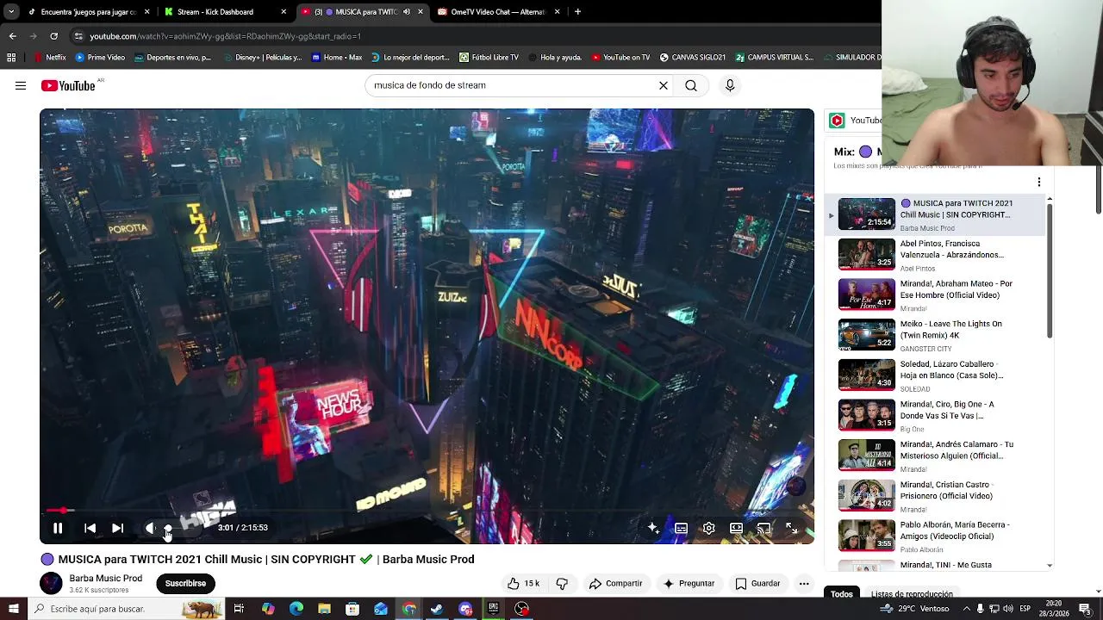Select MUSICA para TWITCH 2021 playlist item
1103x620 pixels.
tap(935, 214)
